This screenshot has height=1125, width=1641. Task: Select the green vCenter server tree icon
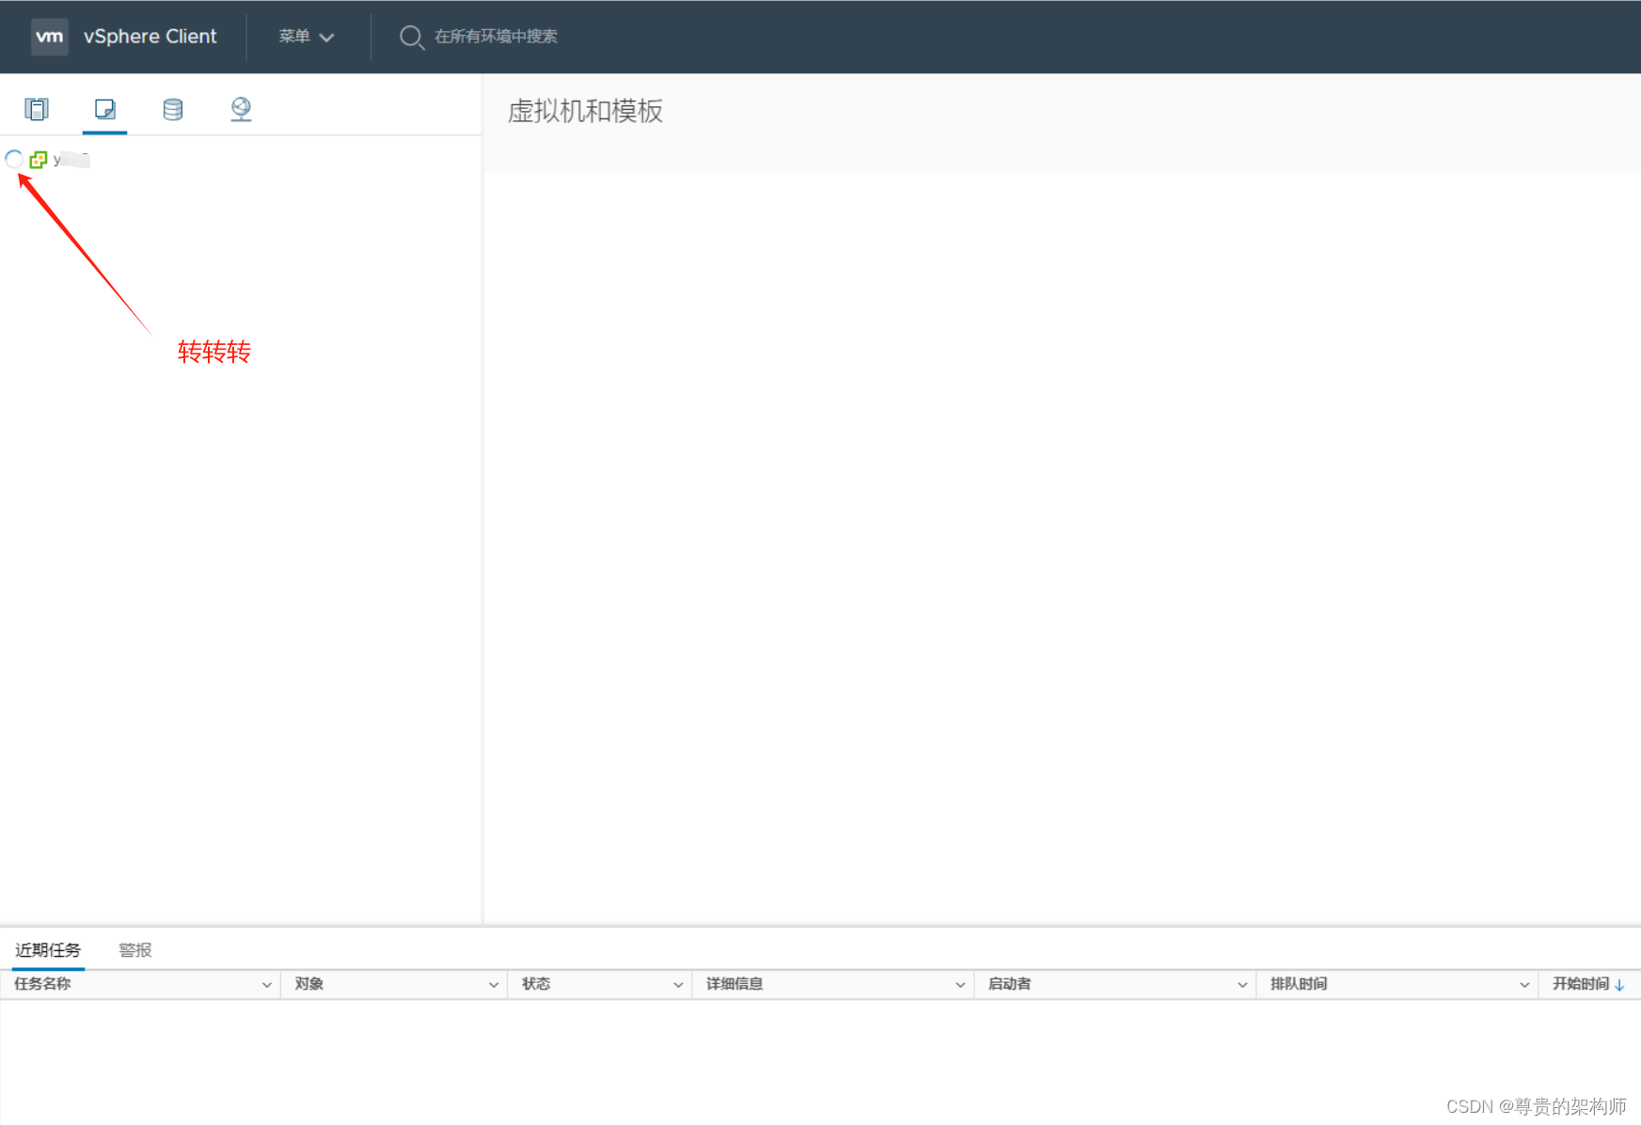pyautogui.click(x=39, y=160)
